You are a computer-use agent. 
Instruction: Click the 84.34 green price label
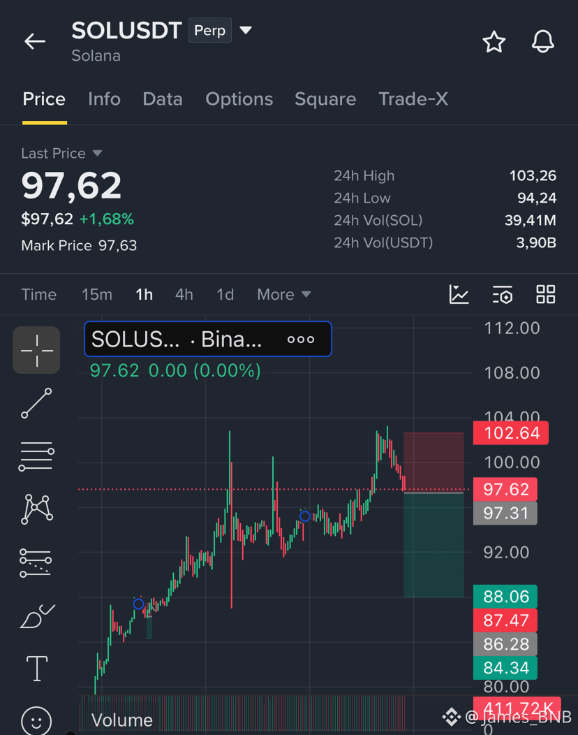[505, 668]
